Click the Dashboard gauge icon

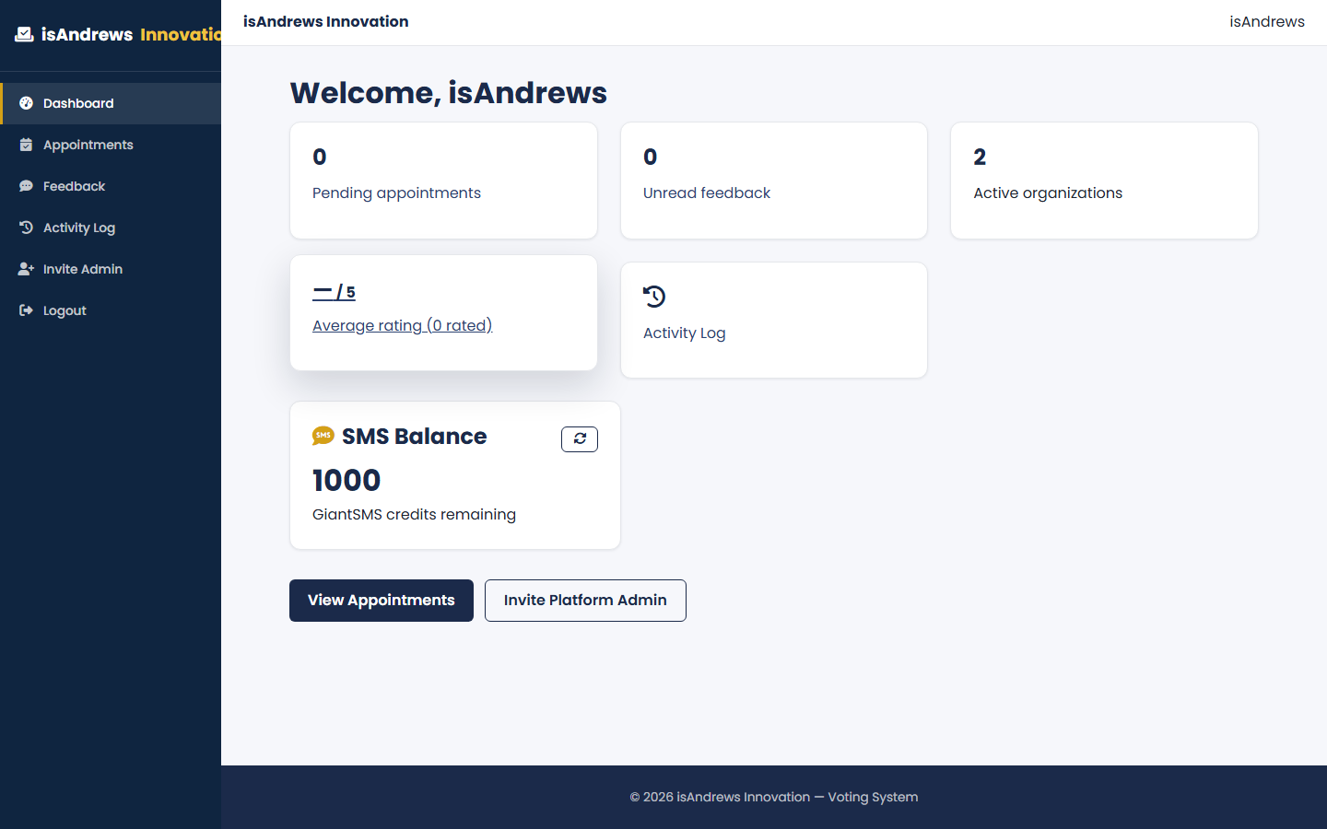pyautogui.click(x=26, y=103)
